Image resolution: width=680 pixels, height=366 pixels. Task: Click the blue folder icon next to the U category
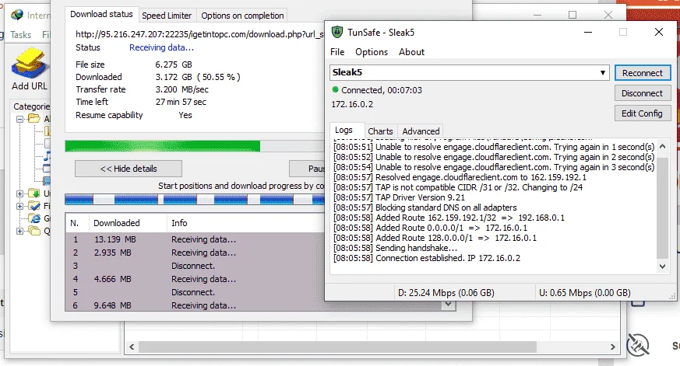tap(33, 193)
